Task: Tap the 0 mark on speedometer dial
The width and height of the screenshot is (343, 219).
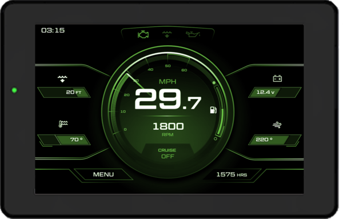Action: pyautogui.click(x=125, y=129)
